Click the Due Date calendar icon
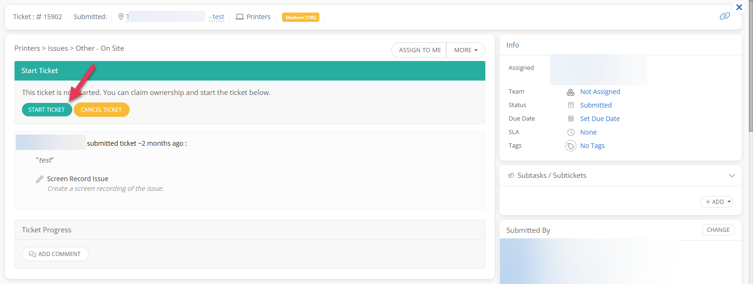This screenshot has width=753, height=284. (x=570, y=119)
